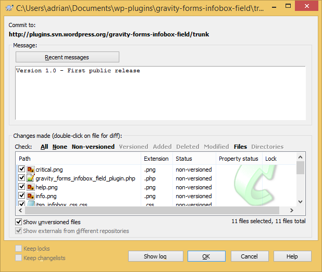Click the info.png file icon
Viewport: 322px width, 272px height.
(31, 196)
